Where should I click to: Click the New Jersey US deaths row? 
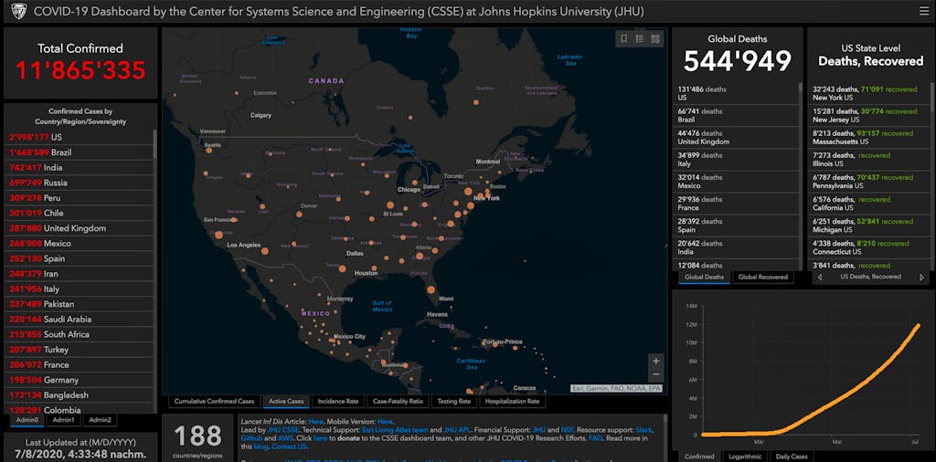(x=868, y=116)
